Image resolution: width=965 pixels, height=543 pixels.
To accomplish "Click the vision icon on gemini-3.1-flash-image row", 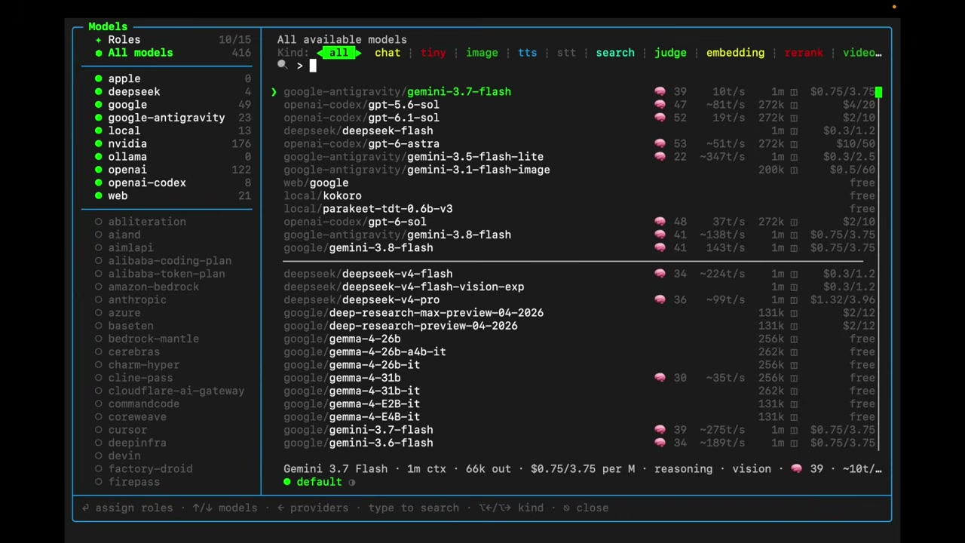I will click(794, 170).
